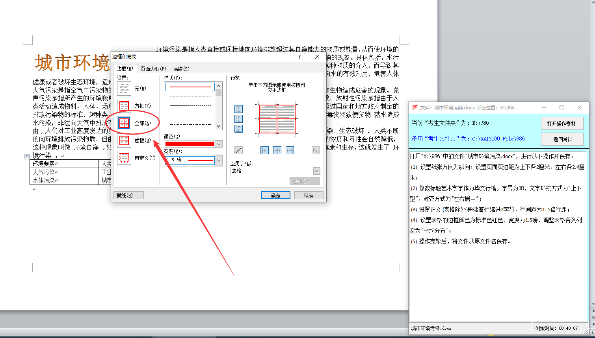Image resolution: width=595 pixels, height=338 pixels.
Task: Toggle the diagonal-down border button in preview
Action: click(x=316, y=150)
